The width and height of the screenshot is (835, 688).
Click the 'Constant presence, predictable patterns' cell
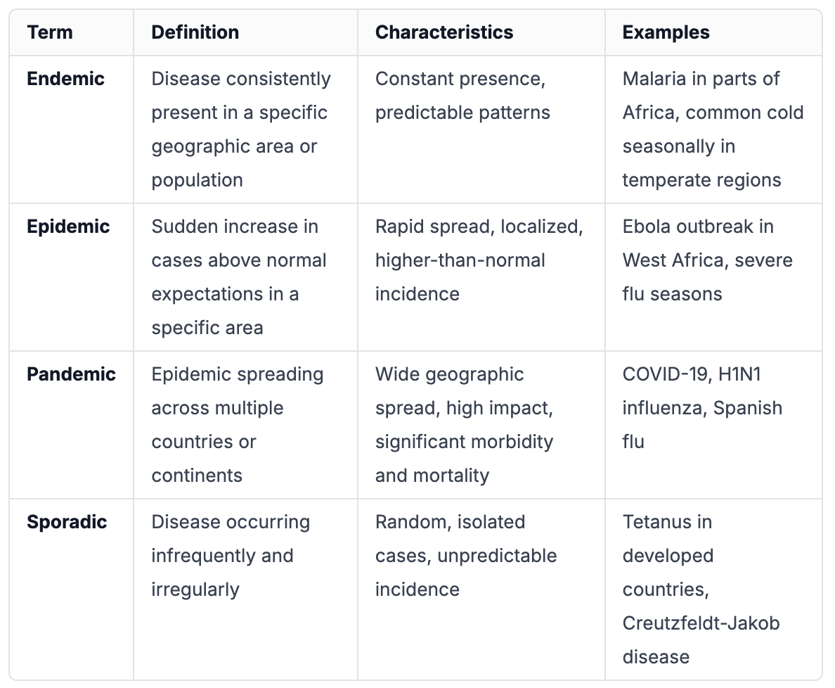(481, 129)
